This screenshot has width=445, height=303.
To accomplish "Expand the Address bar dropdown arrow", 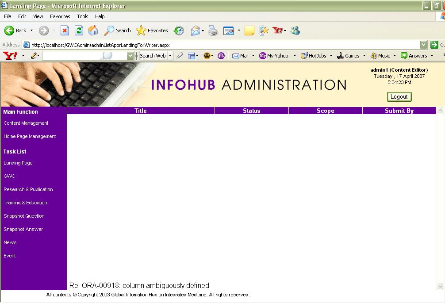I will [423, 45].
